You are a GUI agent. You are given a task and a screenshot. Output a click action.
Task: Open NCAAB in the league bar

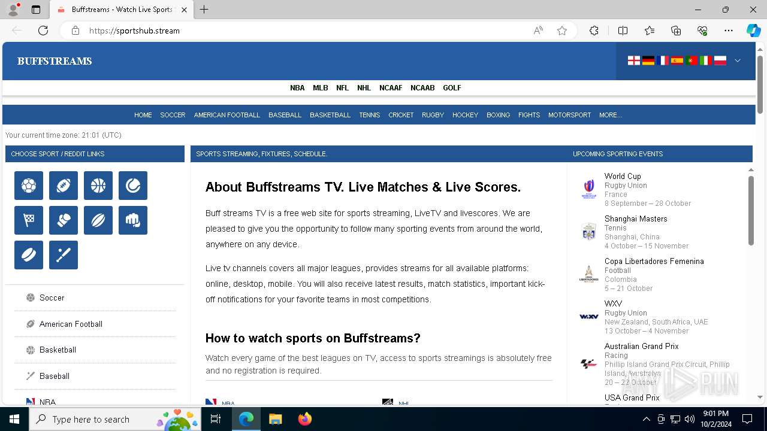[422, 87]
